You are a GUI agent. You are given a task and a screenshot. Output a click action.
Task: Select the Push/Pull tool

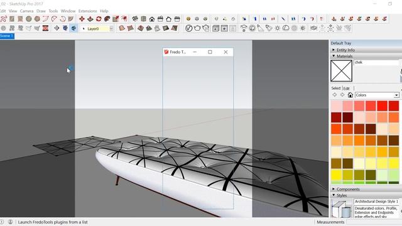click(x=90, y=19)
